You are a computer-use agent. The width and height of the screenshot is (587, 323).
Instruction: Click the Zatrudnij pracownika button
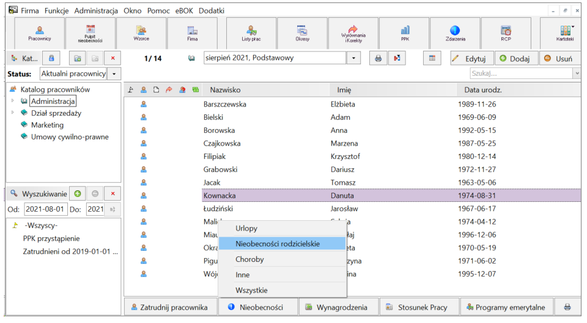[x=171, y=307]
